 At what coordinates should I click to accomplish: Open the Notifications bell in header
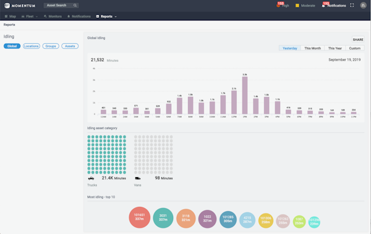tap(323, 6)
